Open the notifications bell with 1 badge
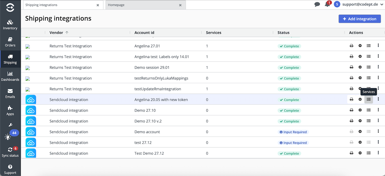This screenshot has width=385, height=176. click(x=327, y=5)
